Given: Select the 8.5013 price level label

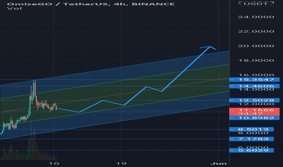Looking at the screenshot, I should point(251,129).
